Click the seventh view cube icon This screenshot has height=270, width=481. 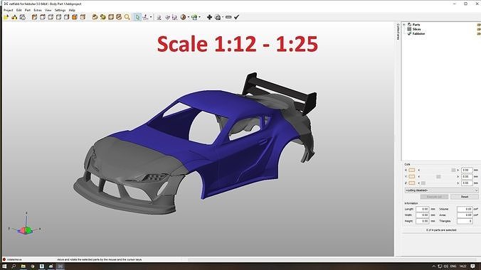pos(83,17)
